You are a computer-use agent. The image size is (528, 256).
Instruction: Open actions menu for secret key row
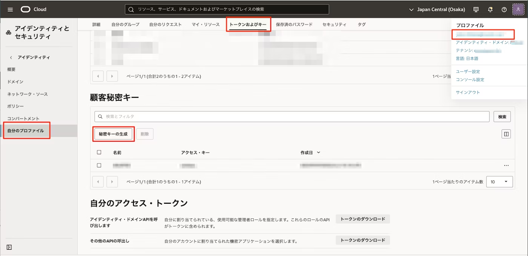506,165
